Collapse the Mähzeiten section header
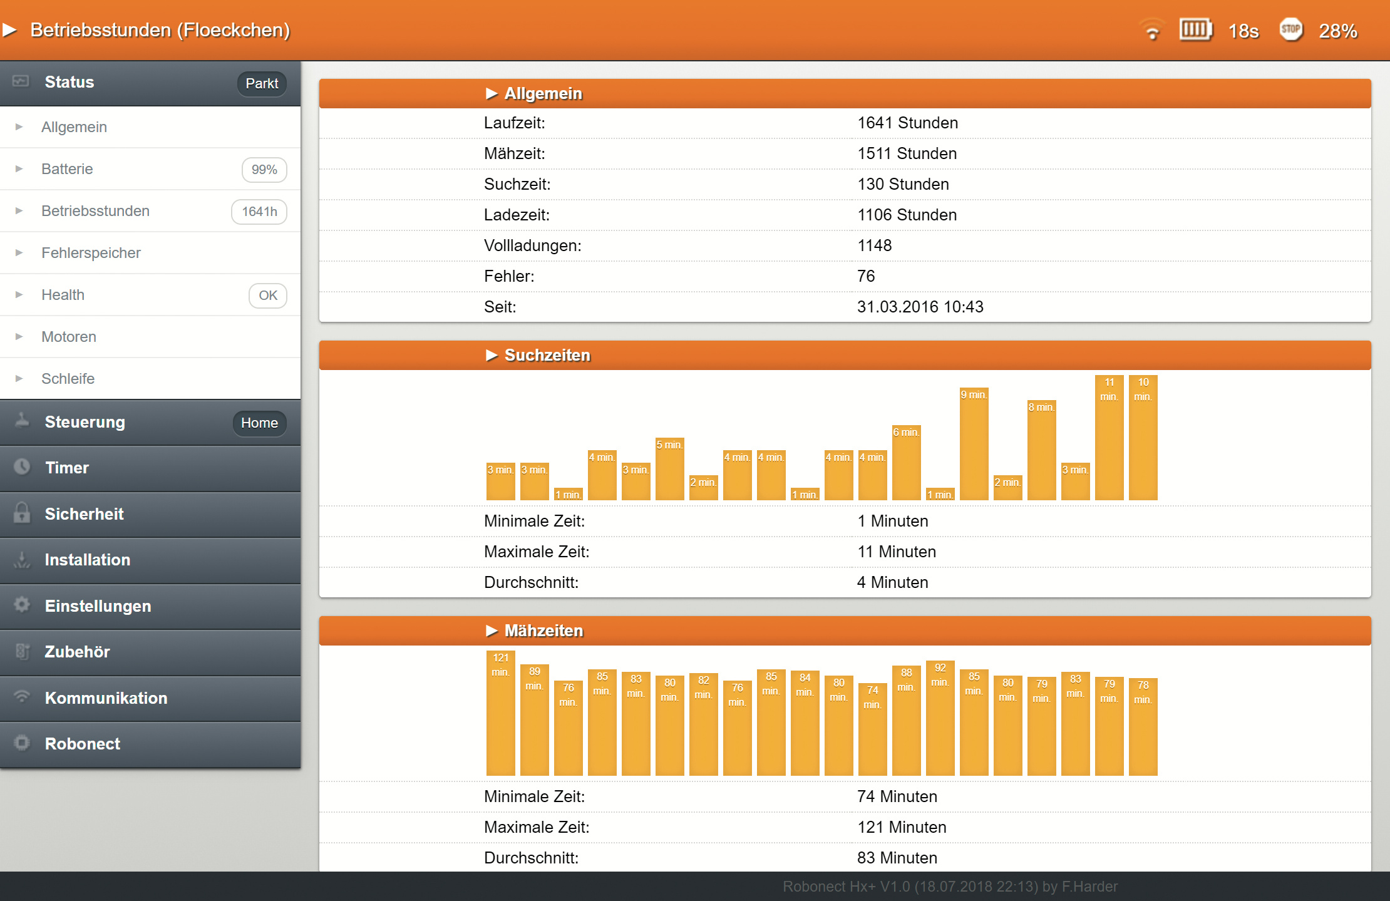The width and height of the screenshot is (1390, 901). pyautogui.click(x=543, y=631)
